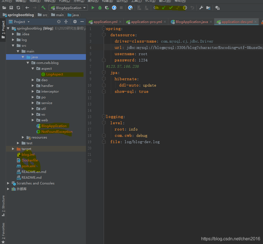Select BlogApplication in project tree

(54, 126)
